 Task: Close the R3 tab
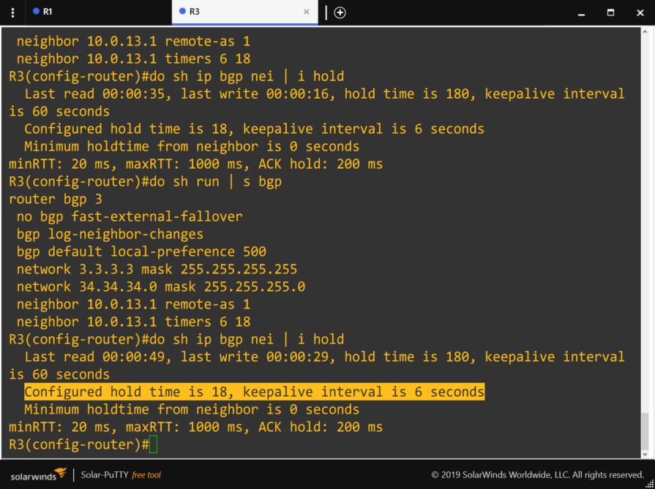coord(307,12)
